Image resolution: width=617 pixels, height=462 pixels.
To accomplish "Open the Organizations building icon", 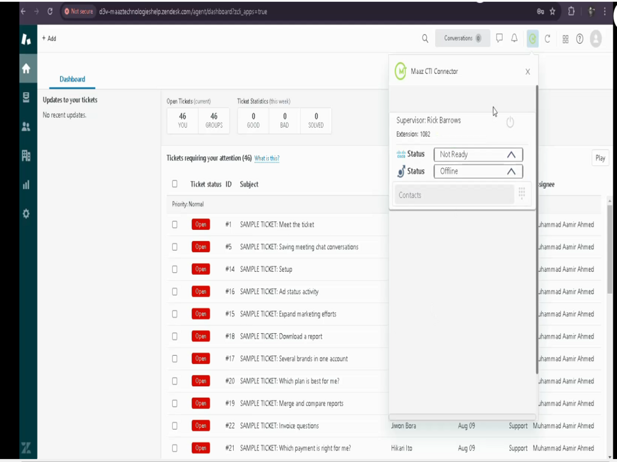I will [x=26, y=156].
